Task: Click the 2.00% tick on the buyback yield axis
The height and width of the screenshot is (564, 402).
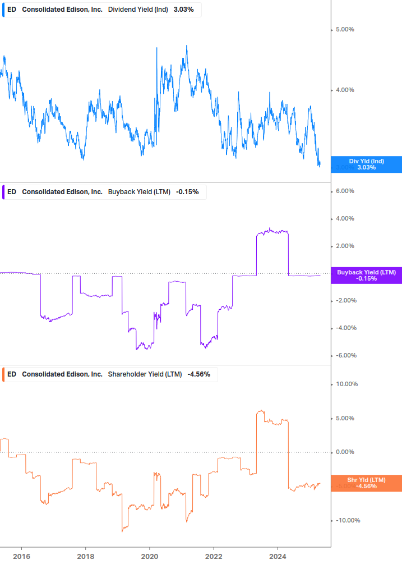Action: [345, 246]
